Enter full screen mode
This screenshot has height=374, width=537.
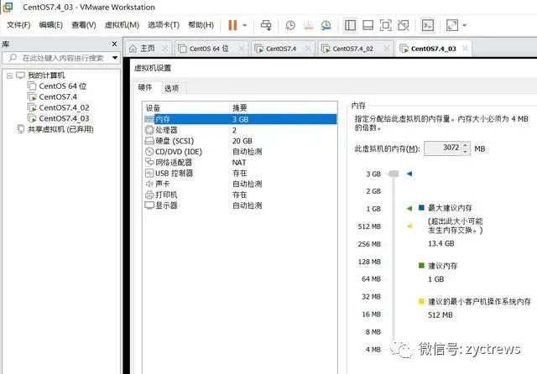coord(386,25)
